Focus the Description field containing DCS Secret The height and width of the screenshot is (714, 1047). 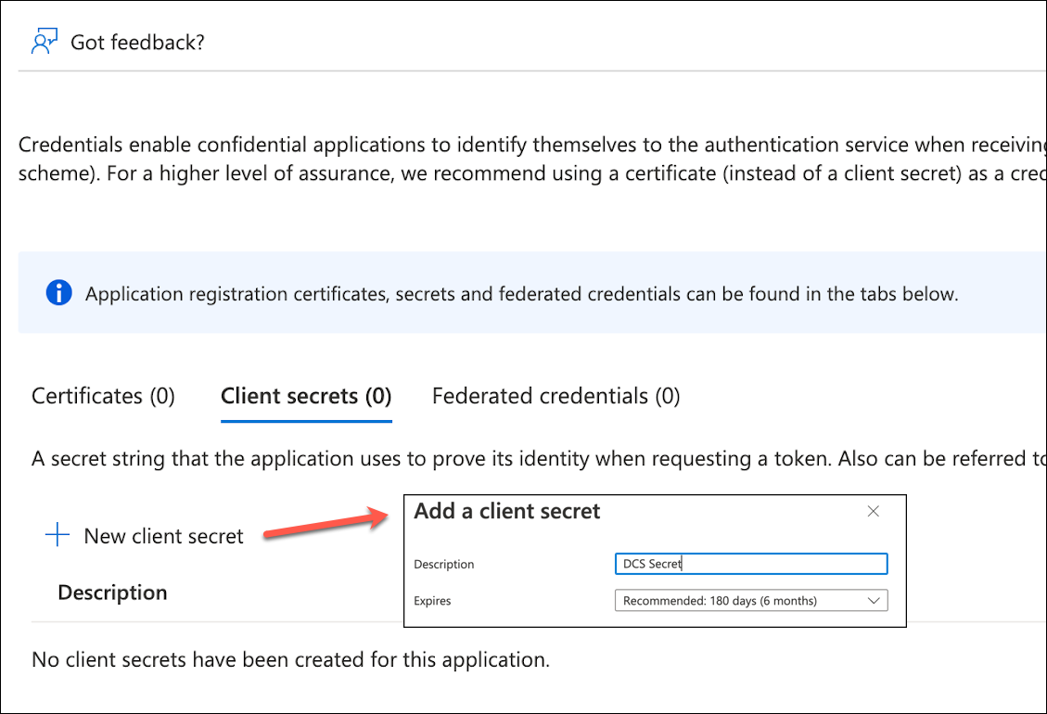(750, 564)
